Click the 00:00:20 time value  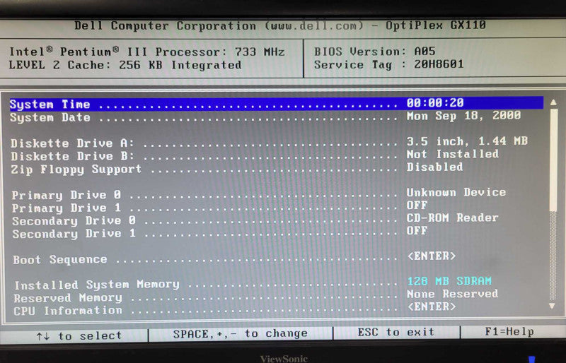click(435, 103)
